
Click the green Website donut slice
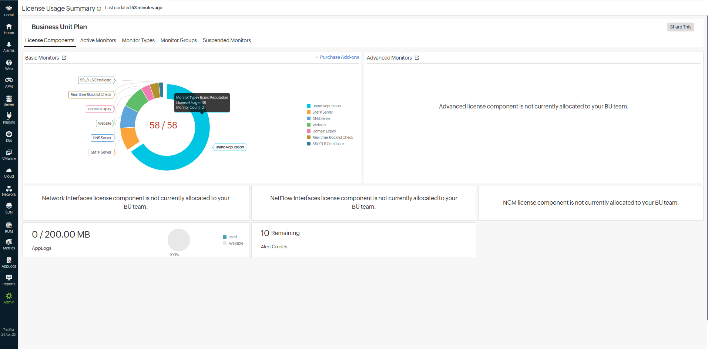(x=137, y=100)
